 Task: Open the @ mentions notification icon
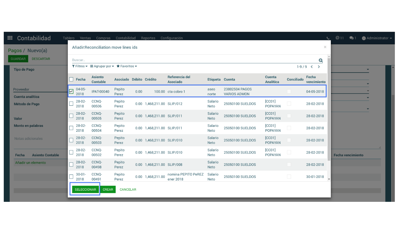click(x=339, y=38)
